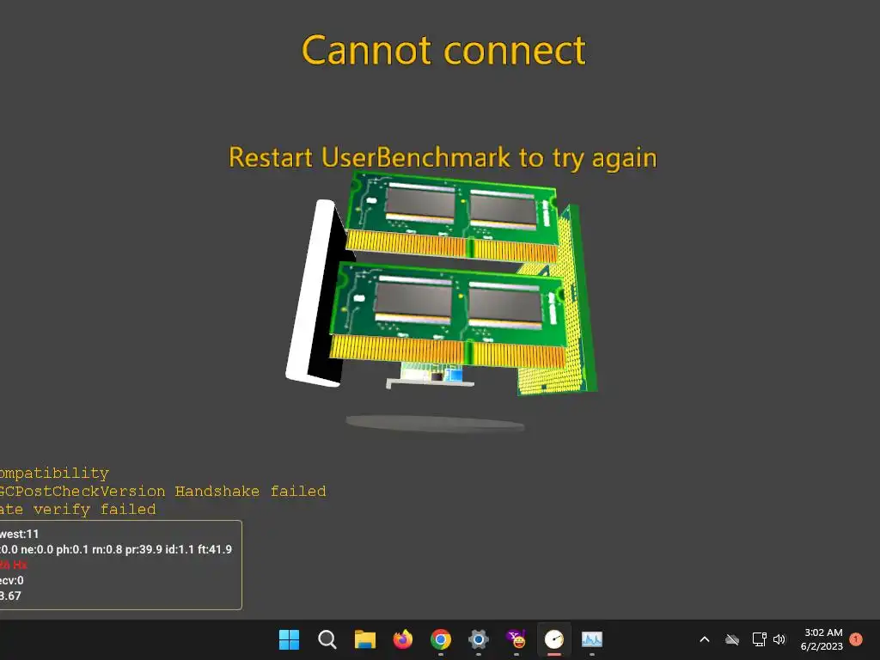Screen dimensions: 880x660
Task: Open the gear settings app on taskbar
Action: [478, 639]
